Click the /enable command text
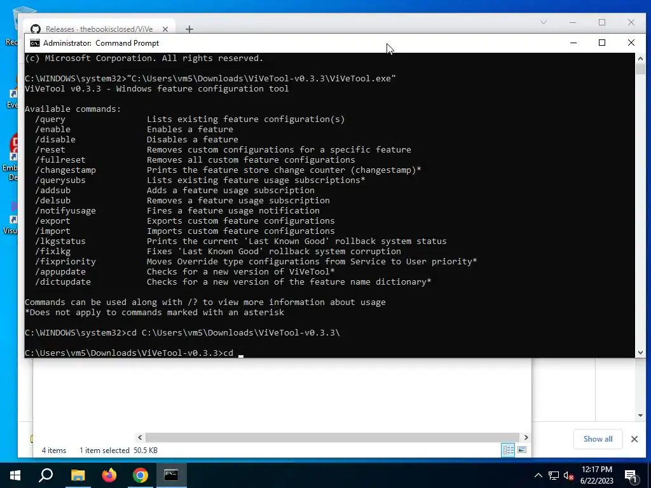Viewport: 651px width, 488px height. (53, 130)
